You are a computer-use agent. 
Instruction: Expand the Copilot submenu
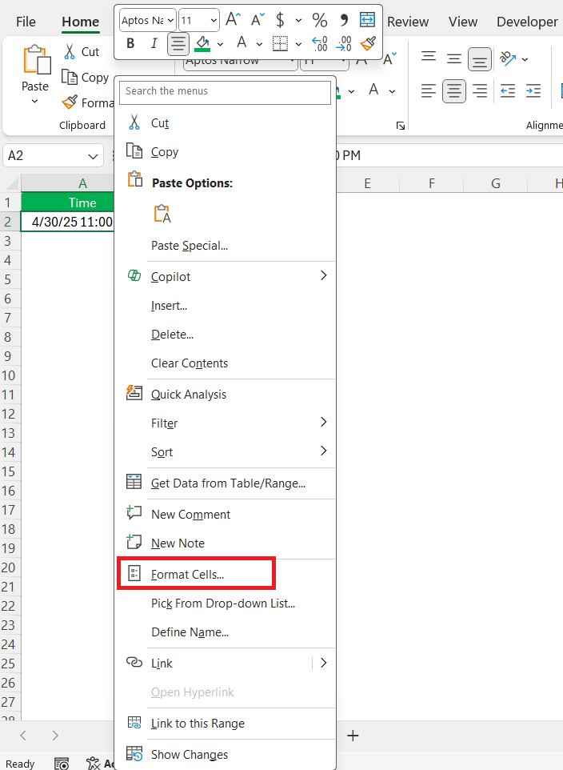tap(225, 276)
